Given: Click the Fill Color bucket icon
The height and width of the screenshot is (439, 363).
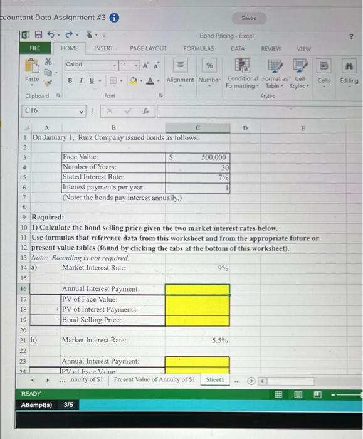Looking at the screenshot, I should [x=134, y=80].
